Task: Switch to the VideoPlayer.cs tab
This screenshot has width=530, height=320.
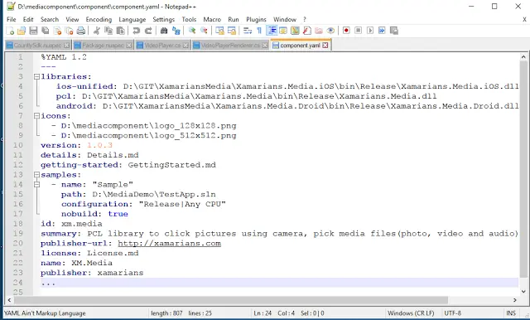Action: (162, 46)
